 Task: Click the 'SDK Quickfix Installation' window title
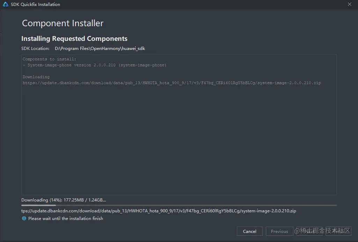[35, 4]
